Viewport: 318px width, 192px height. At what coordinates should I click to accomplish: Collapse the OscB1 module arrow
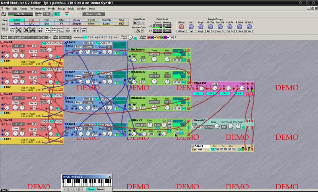click(x=2, y=42)
